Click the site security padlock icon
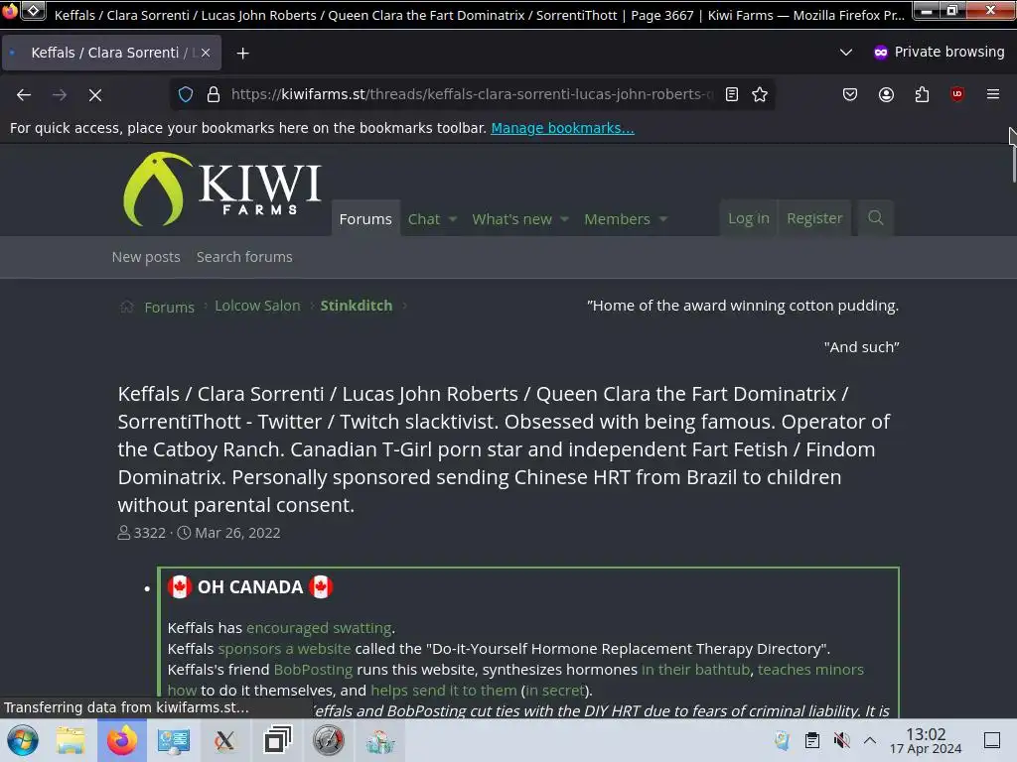The image size is (1017, 762). pyautogui.click(x=214, y=94)
